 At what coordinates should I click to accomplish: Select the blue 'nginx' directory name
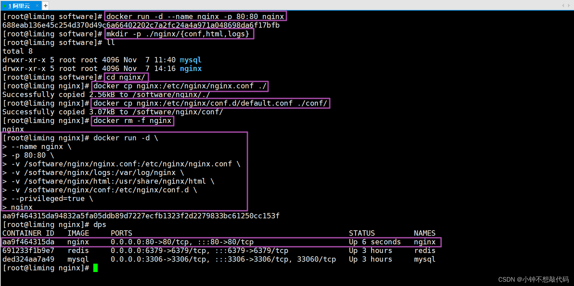[x=191, y=69]
